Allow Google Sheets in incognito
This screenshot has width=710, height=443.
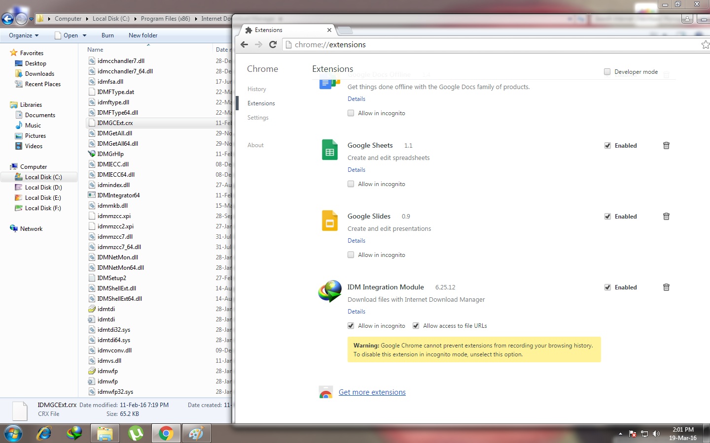tap(351, 184)
